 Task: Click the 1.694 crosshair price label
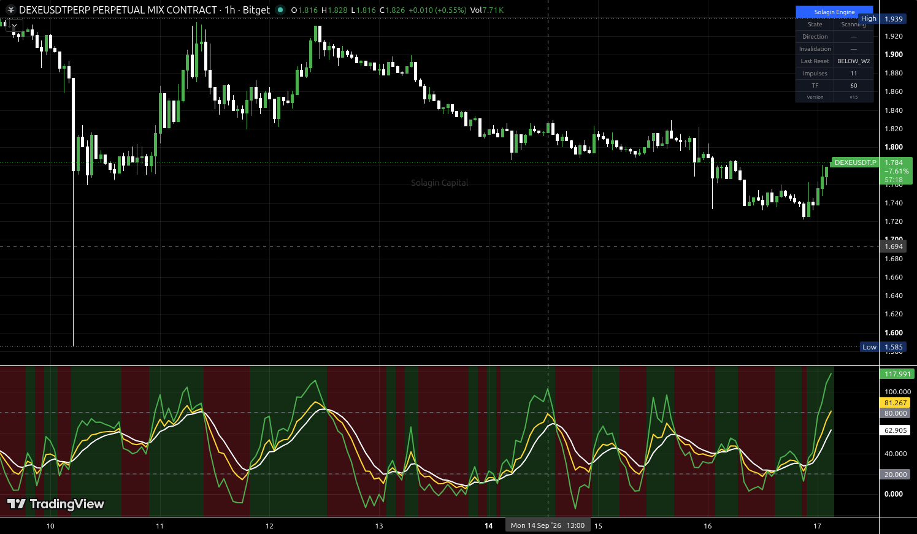[x=894, y=246]
